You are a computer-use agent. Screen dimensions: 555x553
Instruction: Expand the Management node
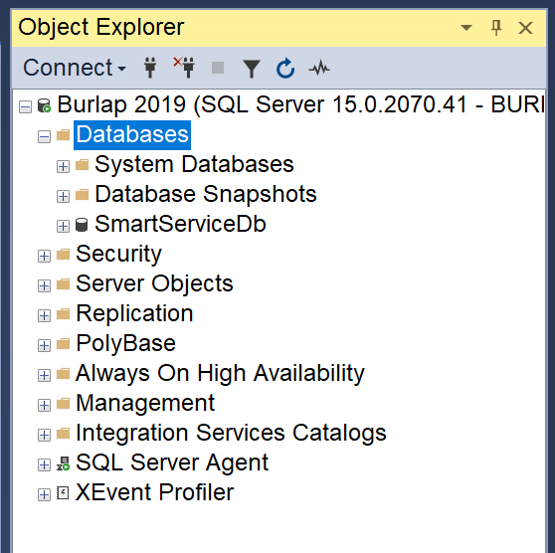click(44, 405)
